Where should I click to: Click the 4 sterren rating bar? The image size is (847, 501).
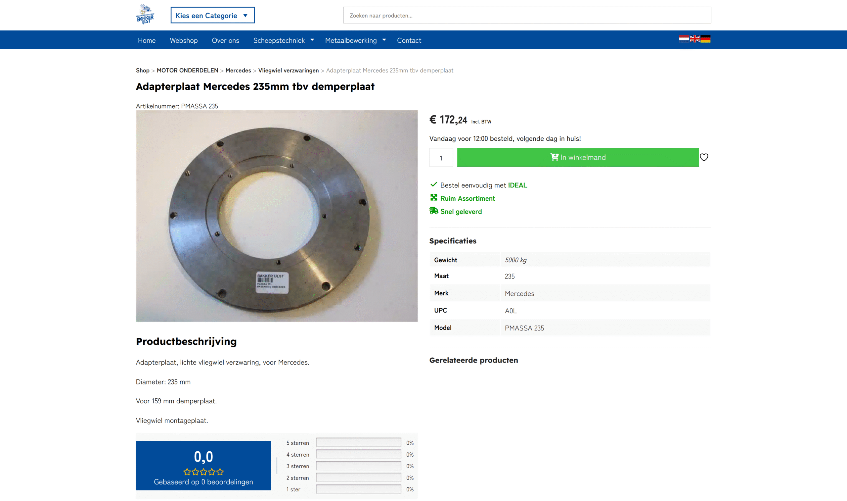(x=359, y=454)
